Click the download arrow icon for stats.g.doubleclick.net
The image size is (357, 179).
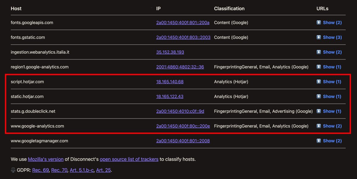coord(319,111)
